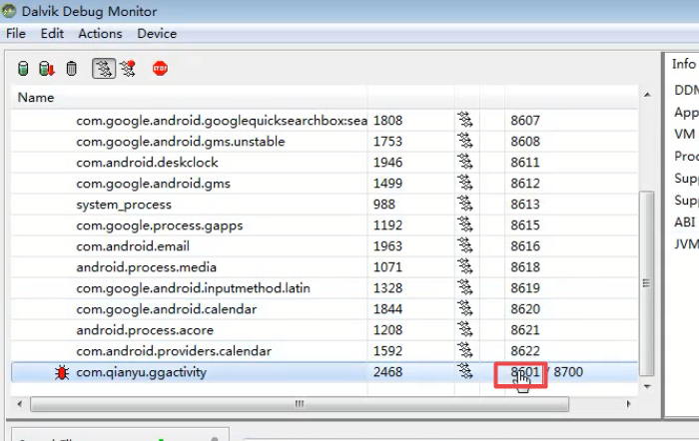Click the Name column header
This screenshot has height=441, width=699.
pyautogui.click(x=189, y=97)
